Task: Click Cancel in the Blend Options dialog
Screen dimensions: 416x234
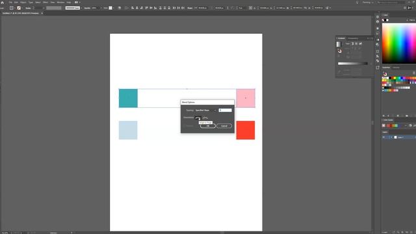Action: 224,125
